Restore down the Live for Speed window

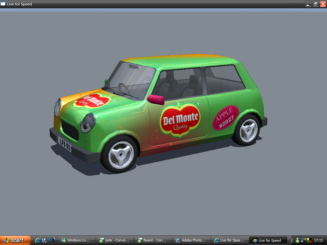[x=315, y=4]
